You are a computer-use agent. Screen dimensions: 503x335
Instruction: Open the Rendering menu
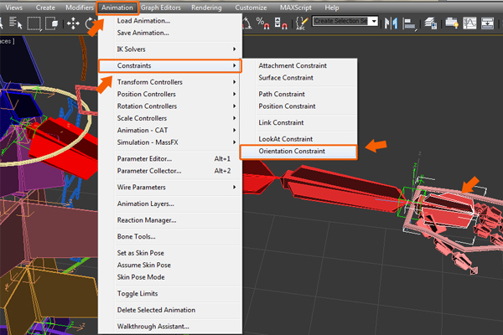point(206,8)
